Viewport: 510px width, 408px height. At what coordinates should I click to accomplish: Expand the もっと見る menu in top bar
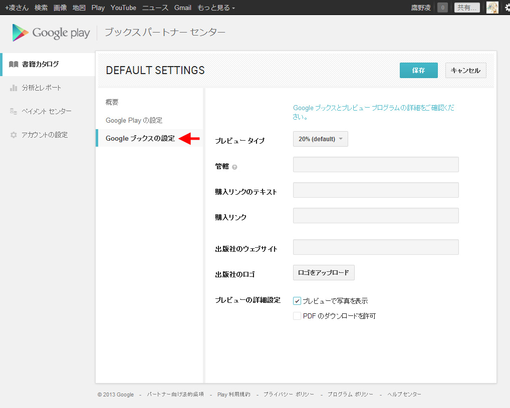[x=216, y=8]
